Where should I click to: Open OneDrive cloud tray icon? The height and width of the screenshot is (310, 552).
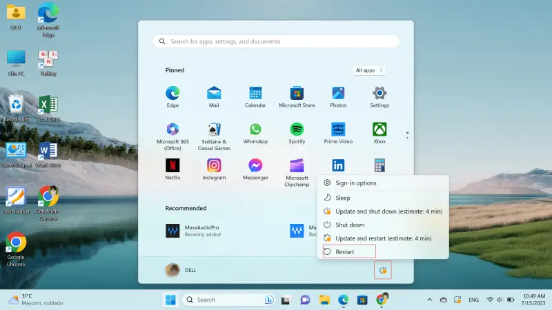pyautogui.click(x=444, y=300)
